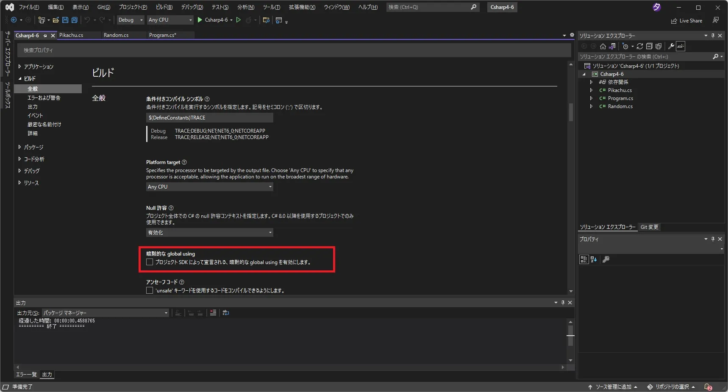Expand the Pikachu.cs tree node

[592, 90]
